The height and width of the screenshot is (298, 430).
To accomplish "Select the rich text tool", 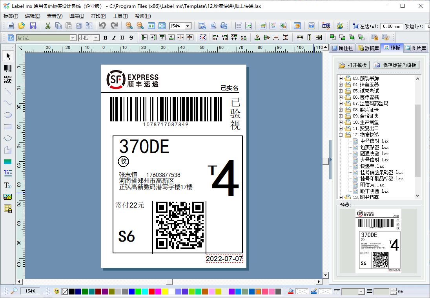I will (x=8, y=173).
